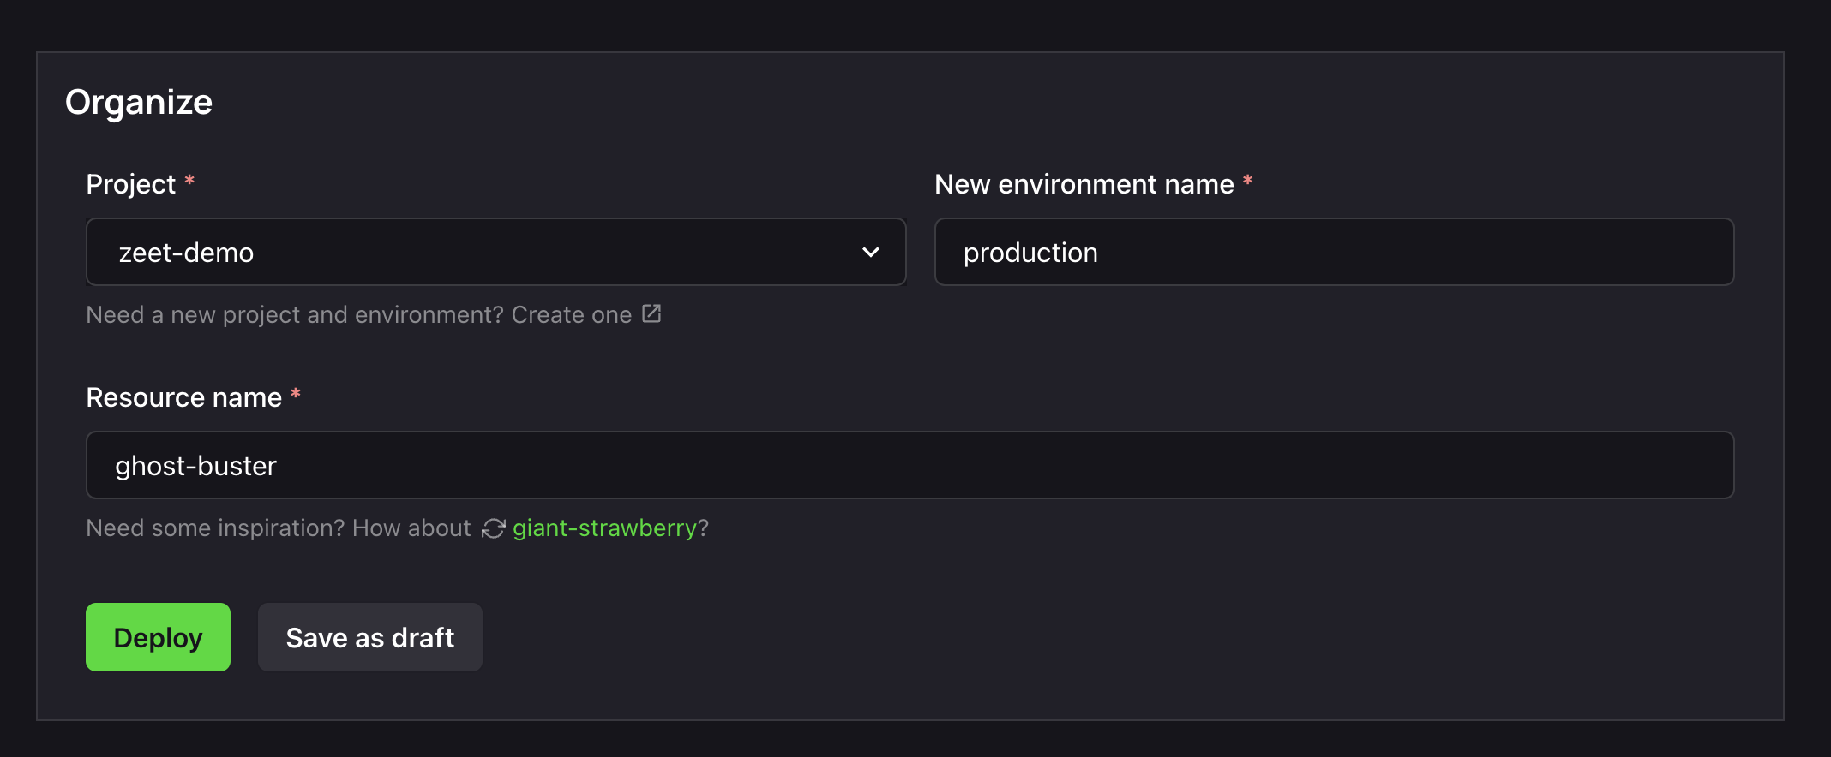The height and width of the screenshot is (757, 1831).
Task: Click the red asterisk beside New environment name
Action: coord(1248,181)
